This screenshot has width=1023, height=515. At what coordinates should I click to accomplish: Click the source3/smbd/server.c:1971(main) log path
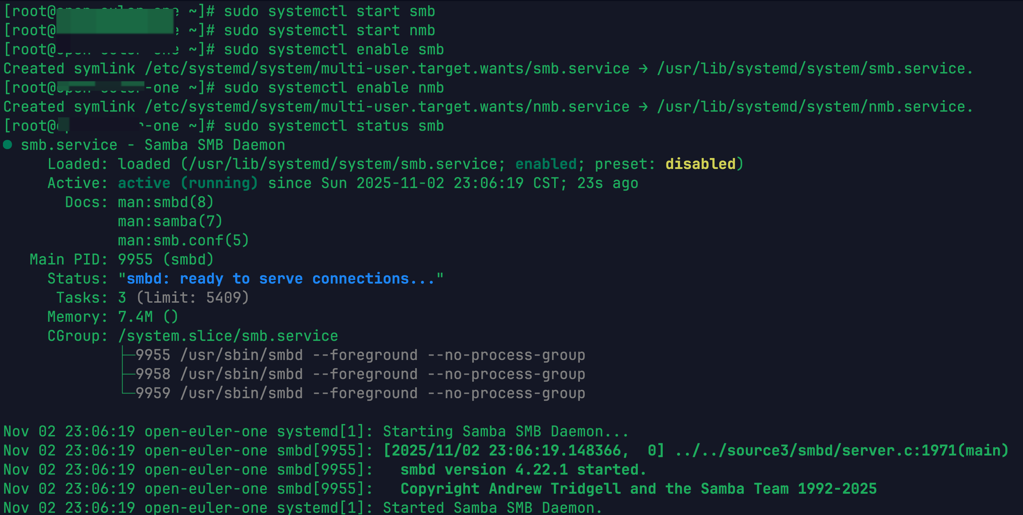[841, 450]
